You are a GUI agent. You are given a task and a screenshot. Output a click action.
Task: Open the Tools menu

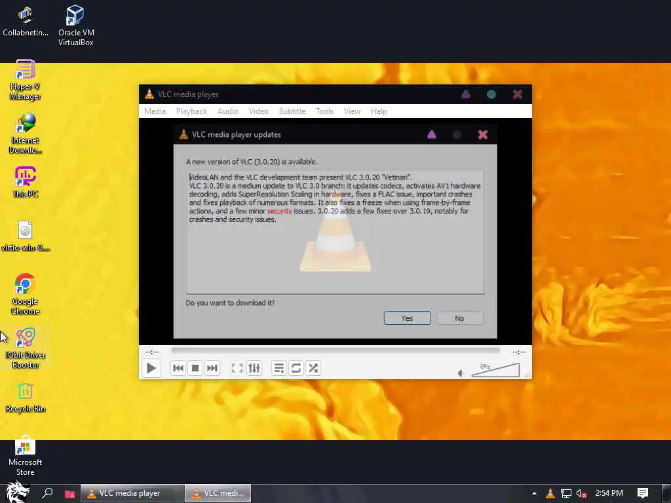click(x=324, y=111)
